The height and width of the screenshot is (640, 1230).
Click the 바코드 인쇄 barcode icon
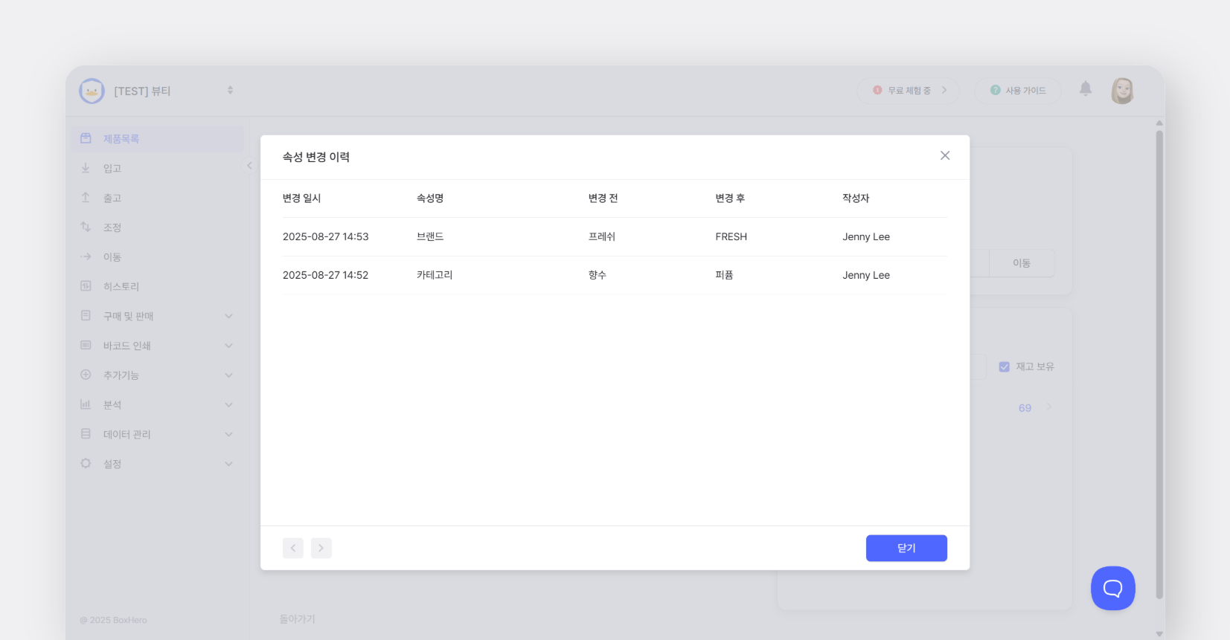86,345
